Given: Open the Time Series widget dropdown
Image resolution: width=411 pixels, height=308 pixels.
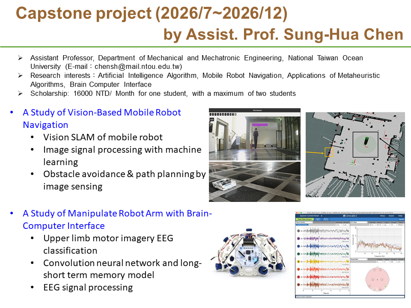Looking at the screenshot, I should coord(305,222).
